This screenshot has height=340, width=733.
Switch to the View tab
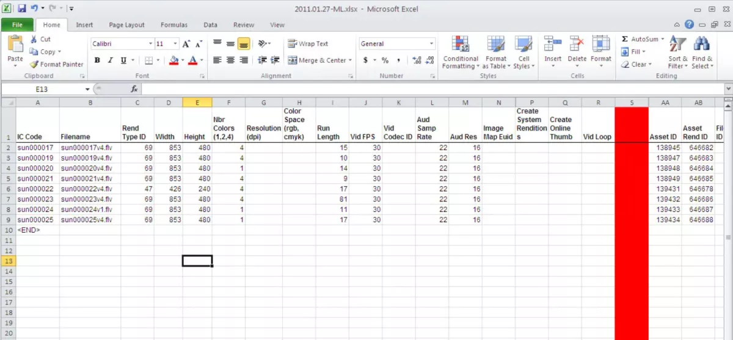coord(277,25)
